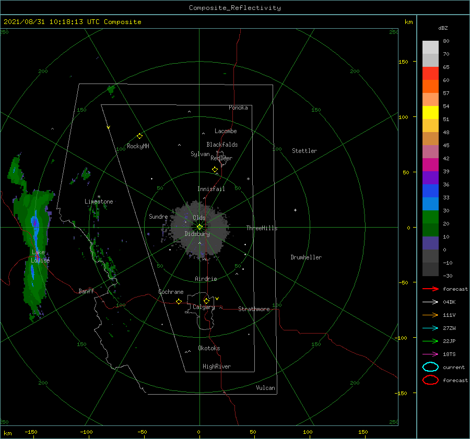Click the Innisfail label
Viewport: 470px width, 439px height.
coord(211,189)
